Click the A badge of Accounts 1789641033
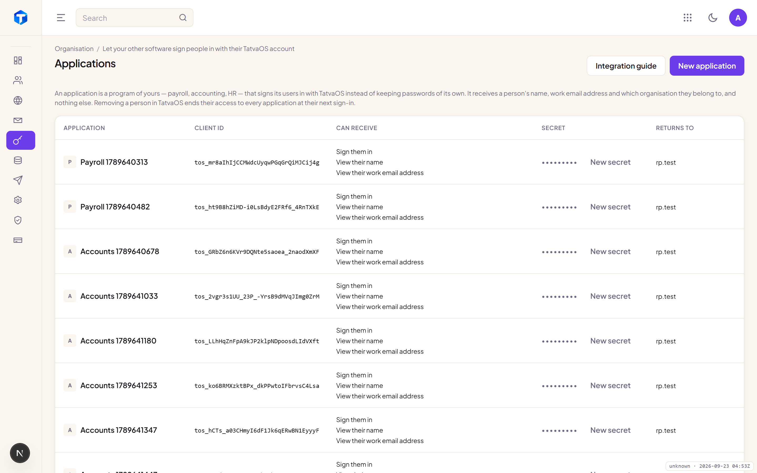 point(70,296)
